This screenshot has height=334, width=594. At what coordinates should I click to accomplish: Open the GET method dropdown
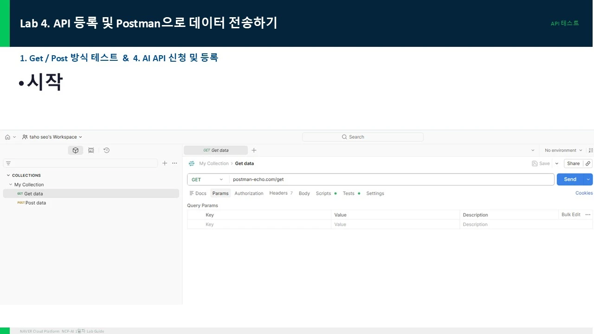[x=207, y=180]
